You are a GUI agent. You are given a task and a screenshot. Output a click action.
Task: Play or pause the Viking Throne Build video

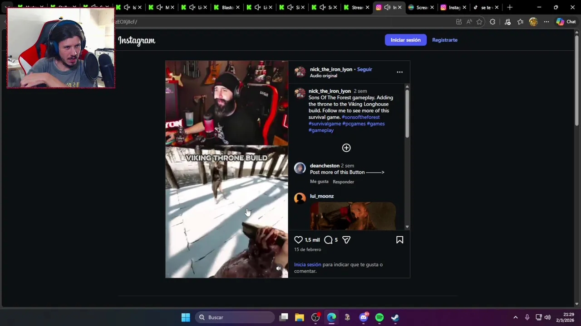pyautogui.click(x=226, y=169)
